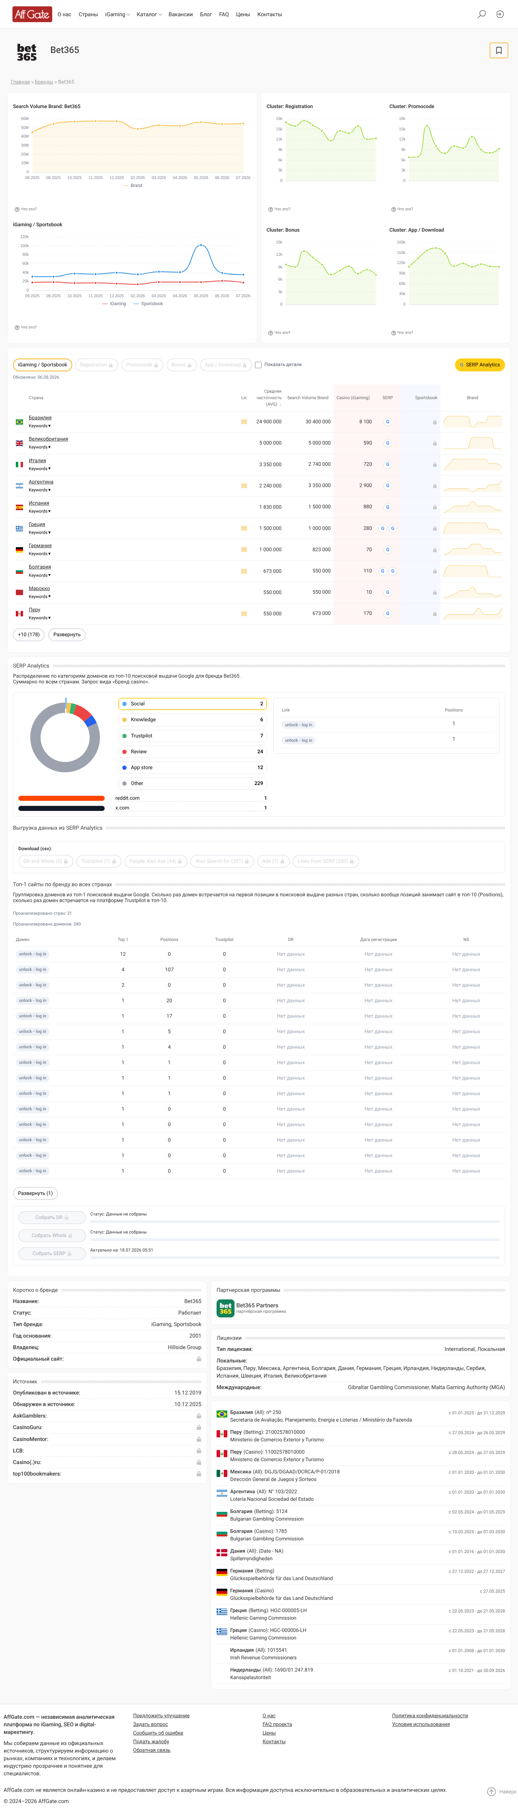Click the scroll-to-top arrow icon
This screenshot has width=518, height=1816.
point(491,1792)
